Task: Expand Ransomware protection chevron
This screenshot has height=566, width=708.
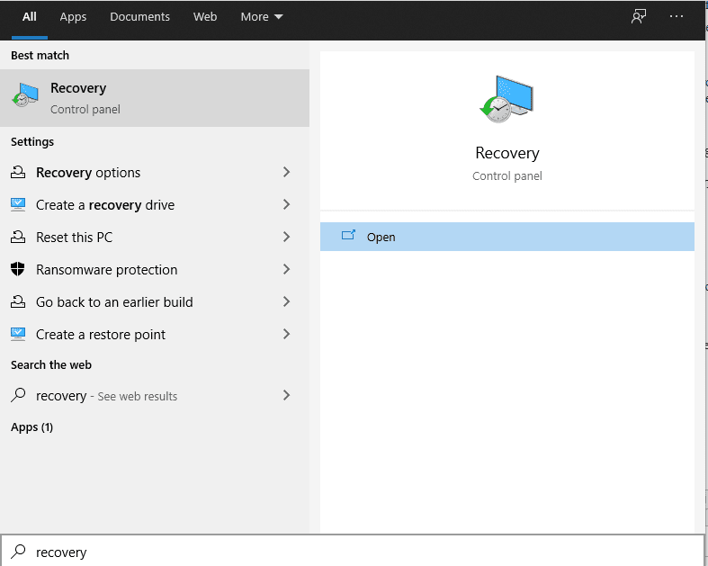Action: coord(286,269)
